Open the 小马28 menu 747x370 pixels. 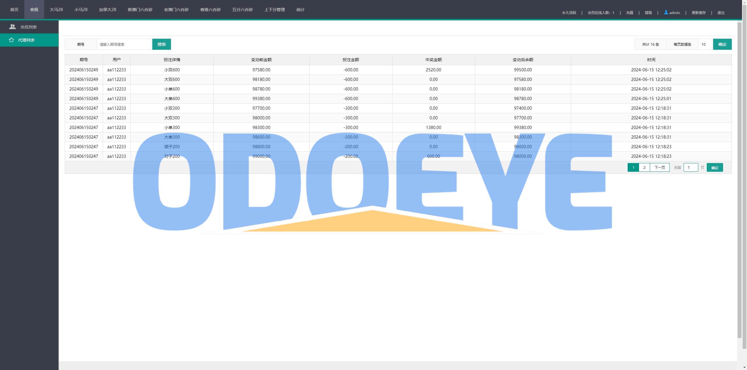pyautogui.click(x=81, y=10)
